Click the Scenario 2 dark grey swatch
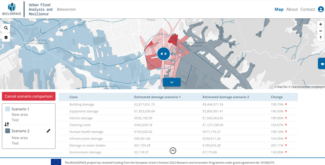325x165 pixels. click(x=8, y=131)
